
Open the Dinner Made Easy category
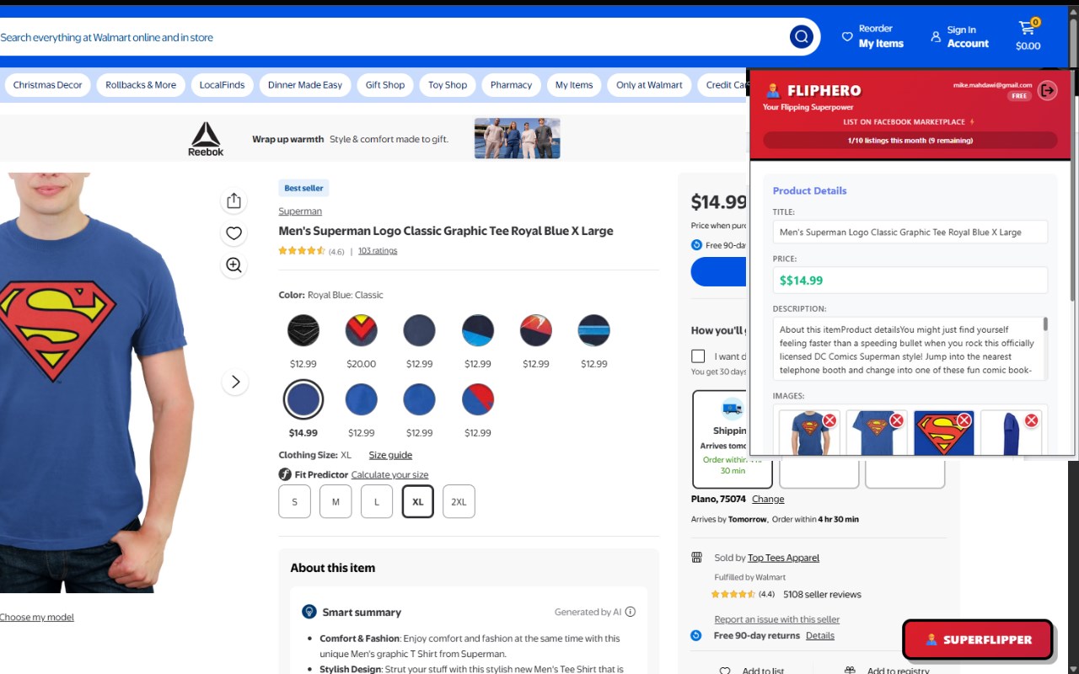click(305, 85)
